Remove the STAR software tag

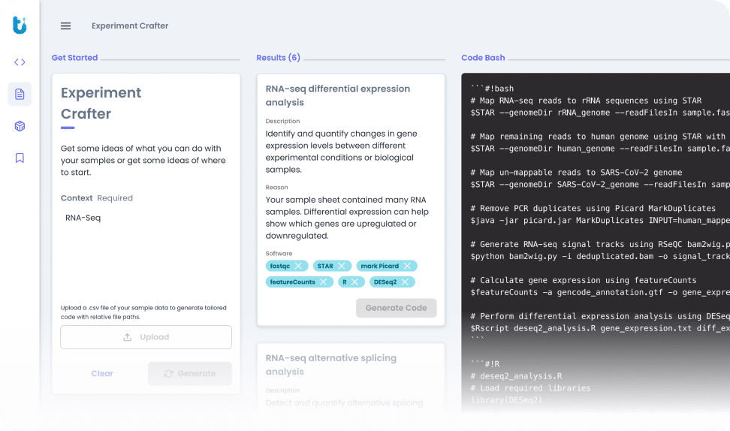[x=342, y=266]
